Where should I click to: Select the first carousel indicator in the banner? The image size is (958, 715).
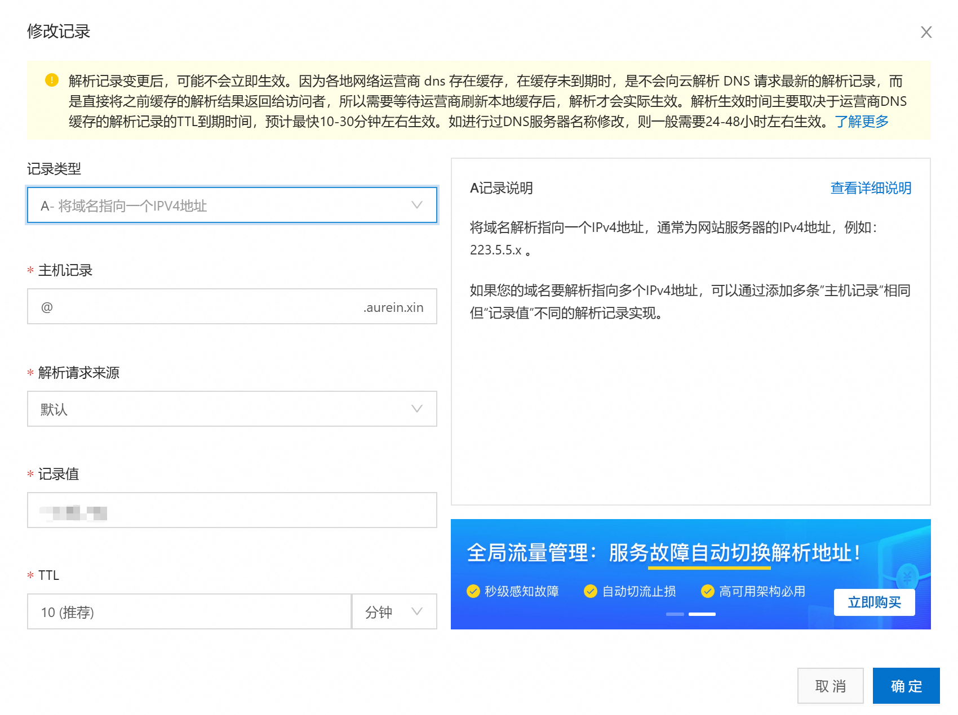(x=675, y=614)
